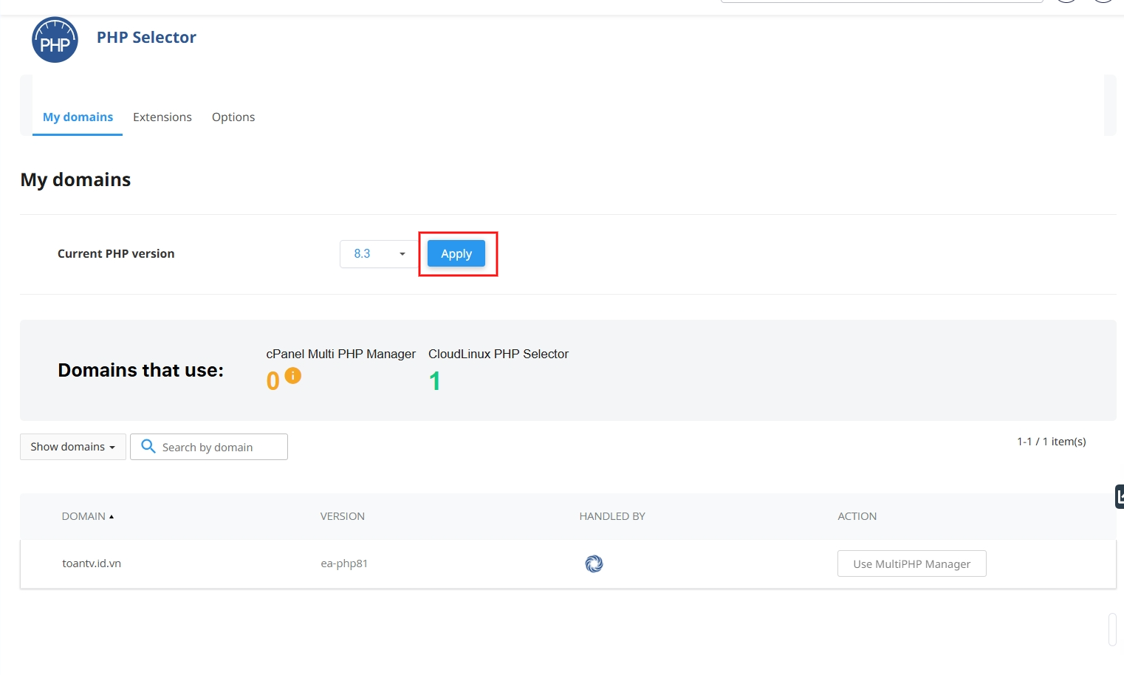Screen dimensions: 1124x675
Task: Focus the Search by domain field
Action: click(209, 447)
